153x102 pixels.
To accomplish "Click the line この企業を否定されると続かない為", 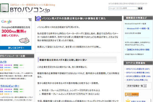I will pos(62,67).
